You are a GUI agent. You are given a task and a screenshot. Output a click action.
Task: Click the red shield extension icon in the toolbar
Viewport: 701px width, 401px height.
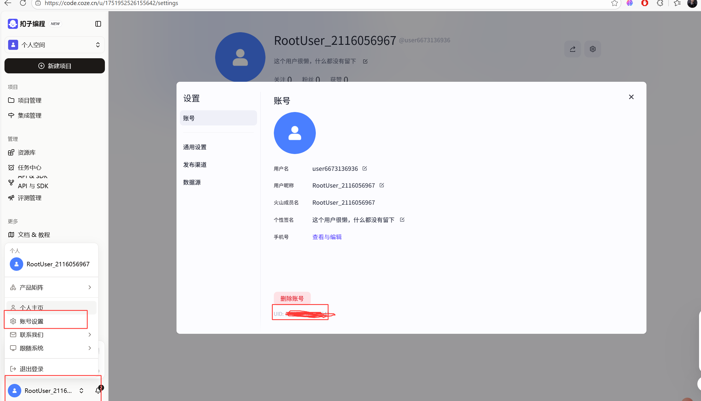click(x=645, y=3)
